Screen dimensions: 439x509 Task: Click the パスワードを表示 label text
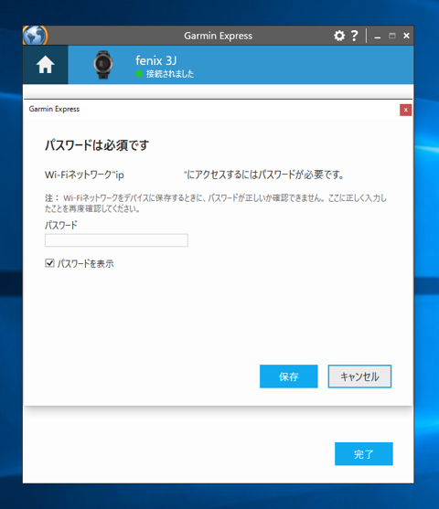point(85,263)
